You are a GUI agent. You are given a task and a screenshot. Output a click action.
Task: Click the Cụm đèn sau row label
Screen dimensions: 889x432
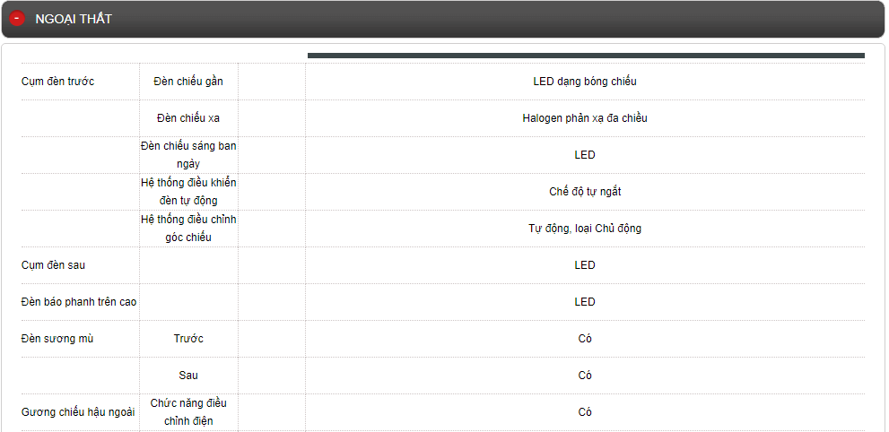53,265
